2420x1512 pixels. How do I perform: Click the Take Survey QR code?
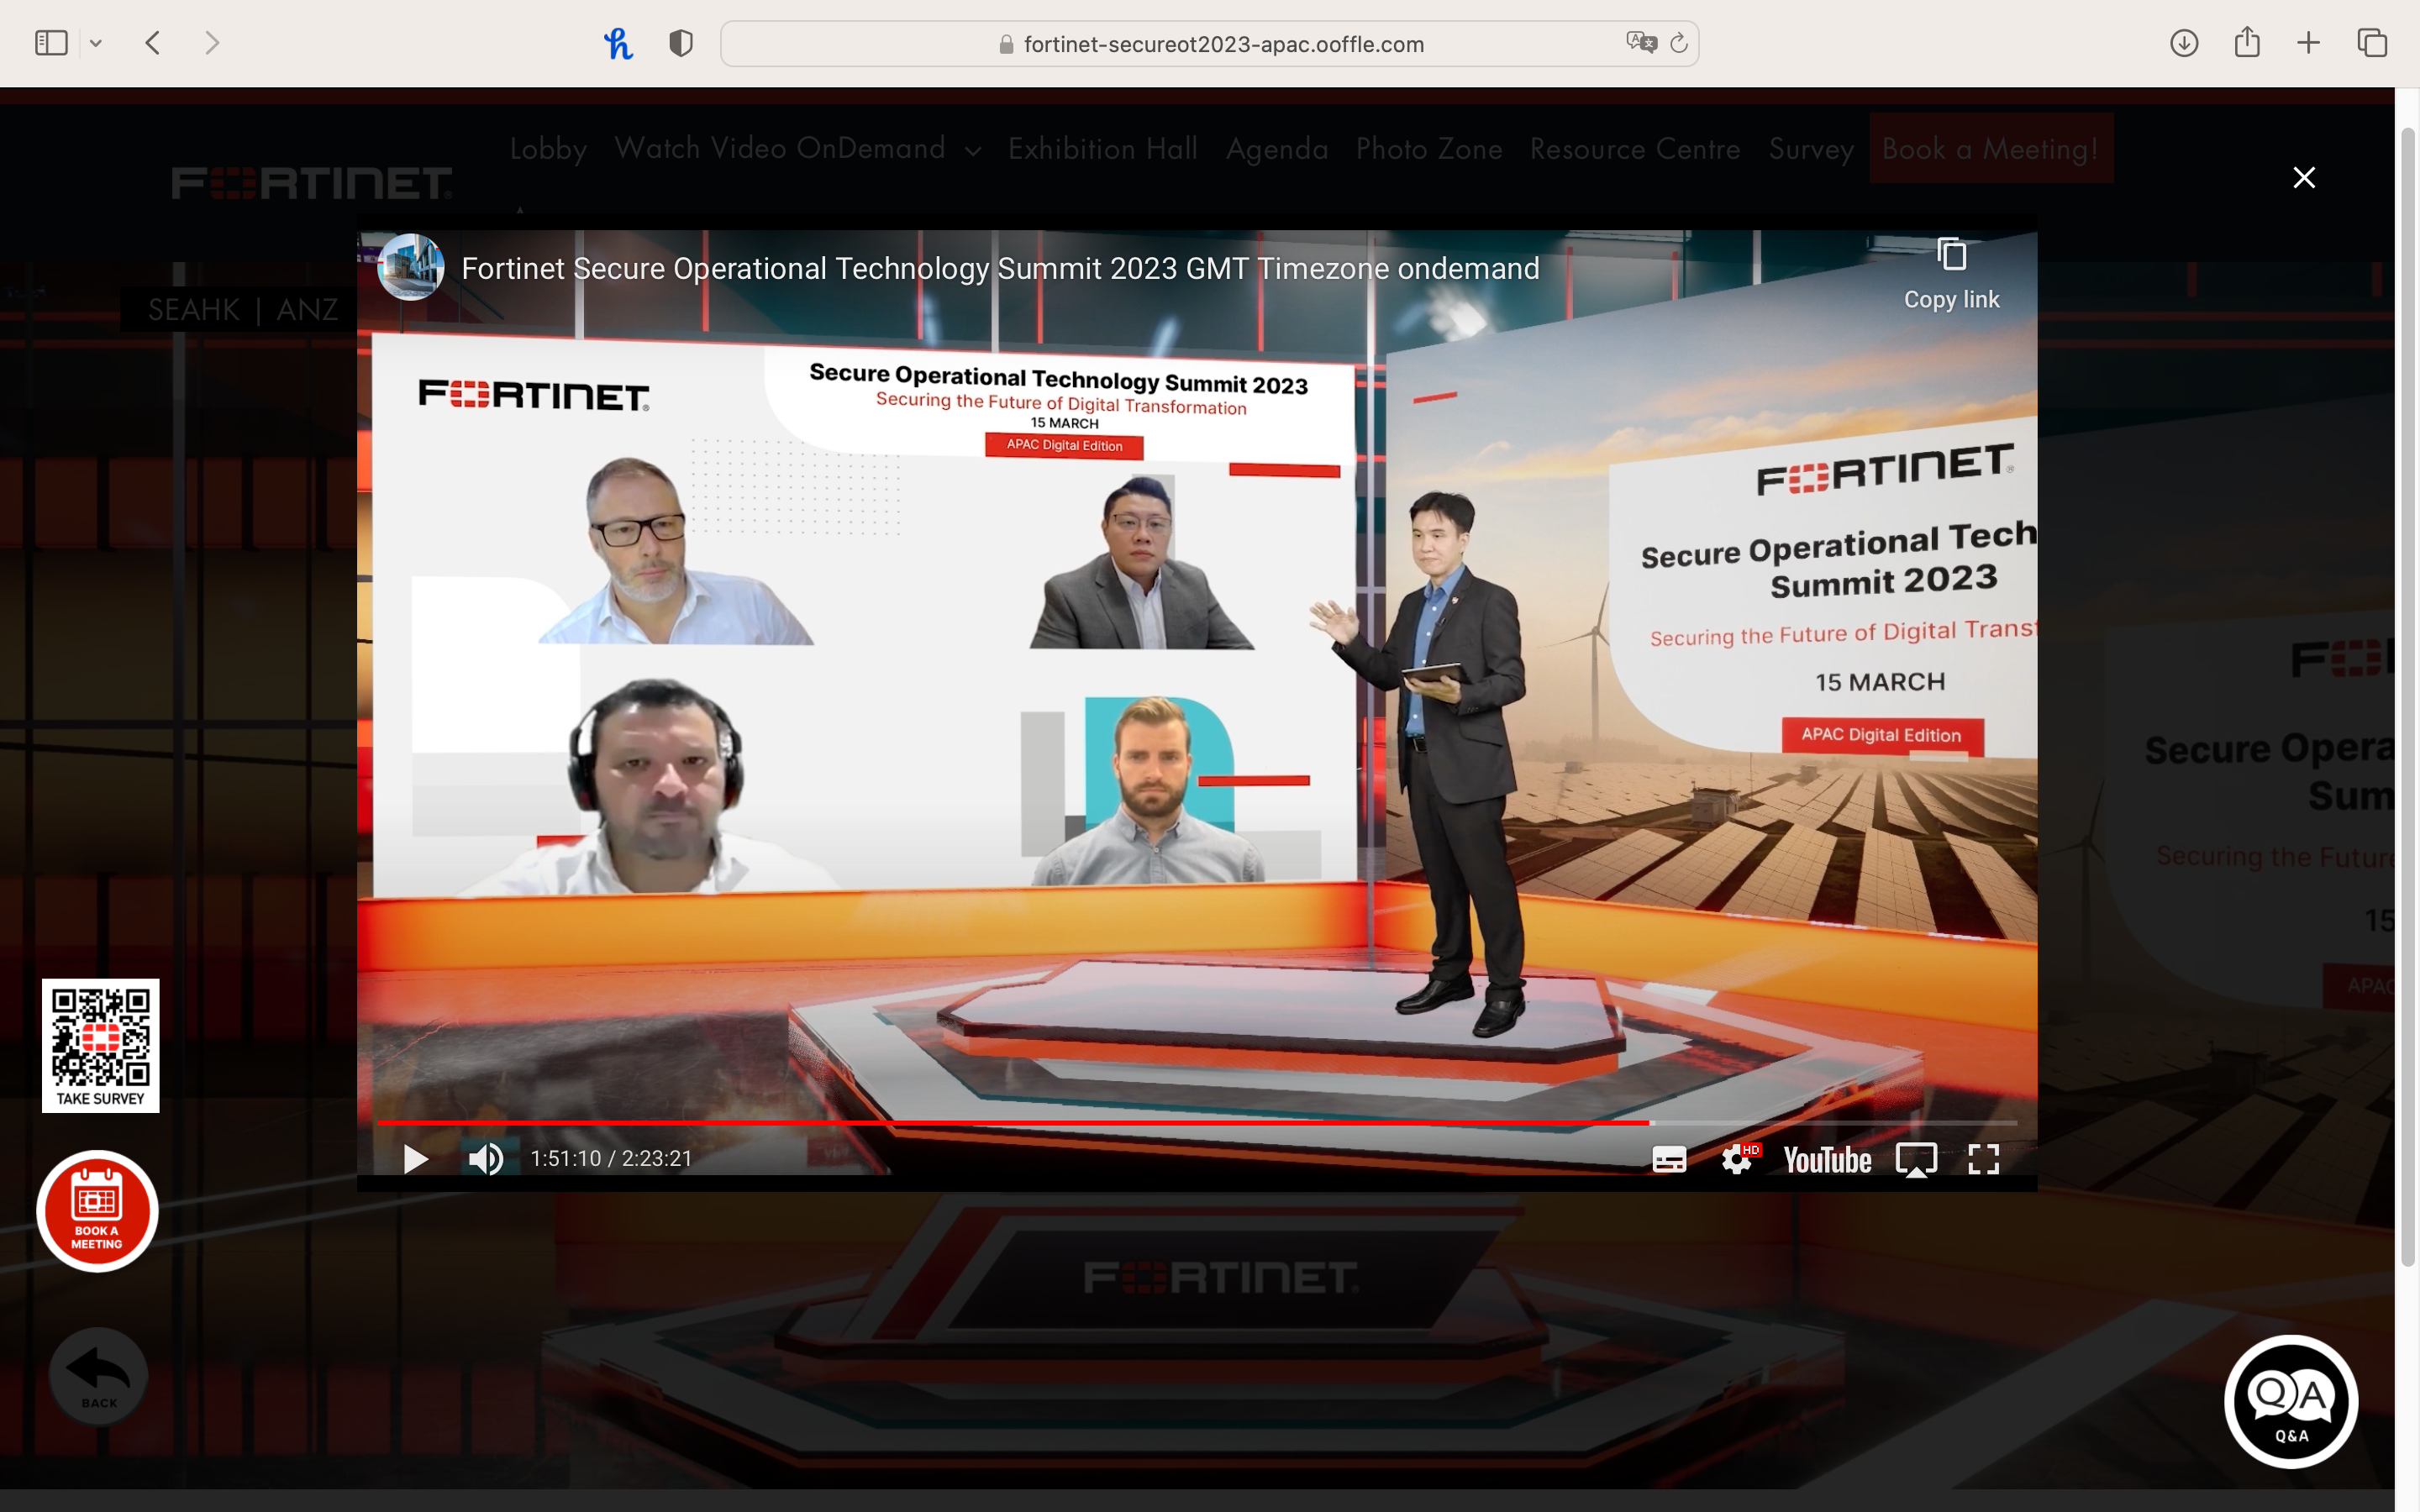(100, 1045)
